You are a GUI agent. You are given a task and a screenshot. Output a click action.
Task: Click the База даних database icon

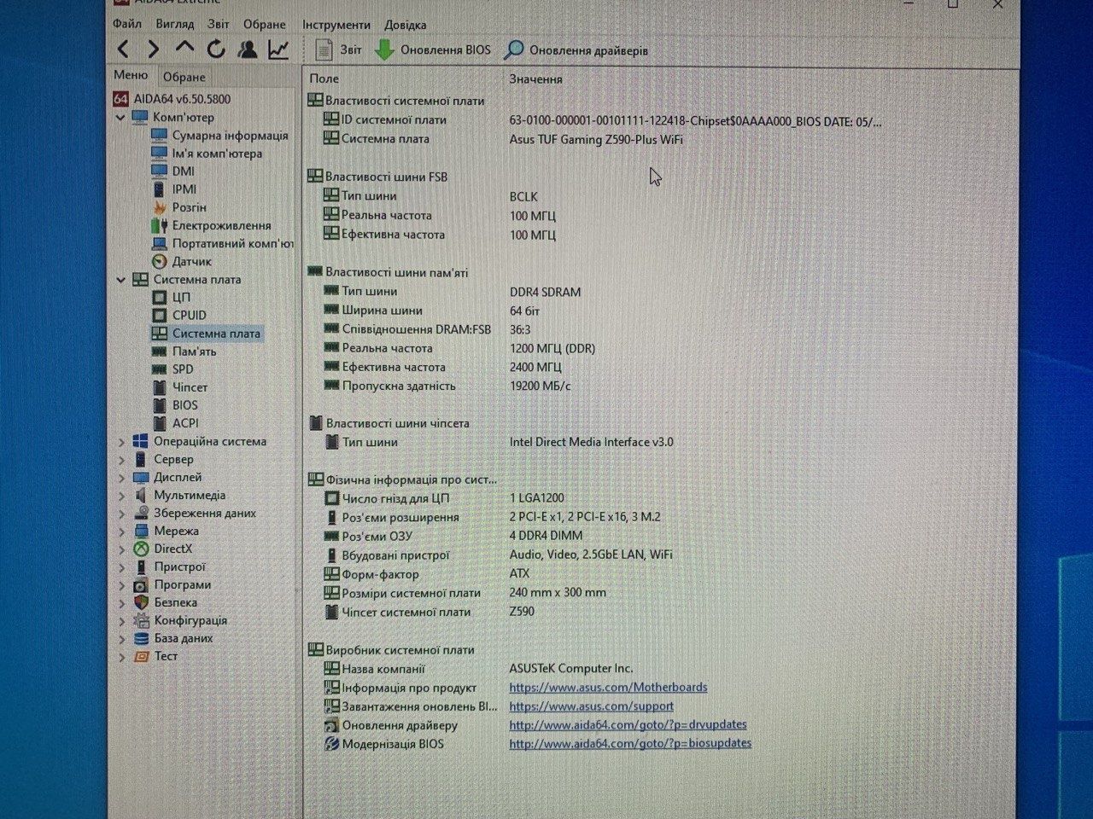(x=141, y=638)
